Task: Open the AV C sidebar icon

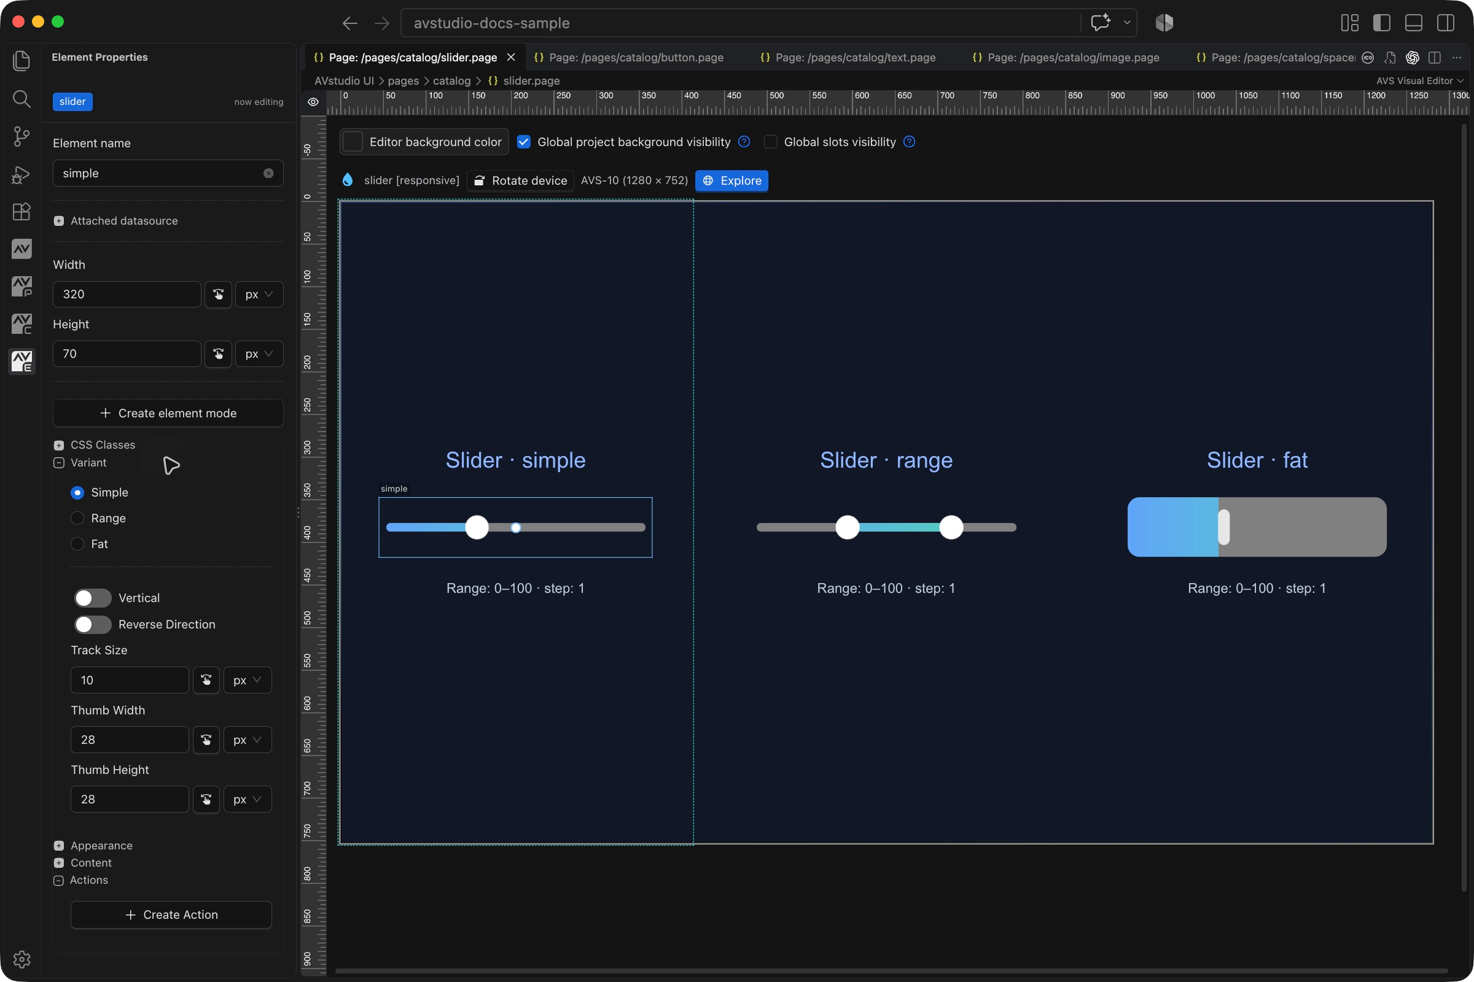Action: [x=21, y=325]
